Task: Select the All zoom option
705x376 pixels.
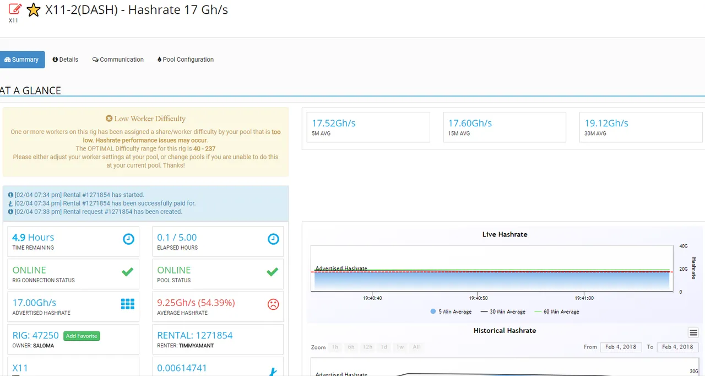Action: [x=416, y=347]
